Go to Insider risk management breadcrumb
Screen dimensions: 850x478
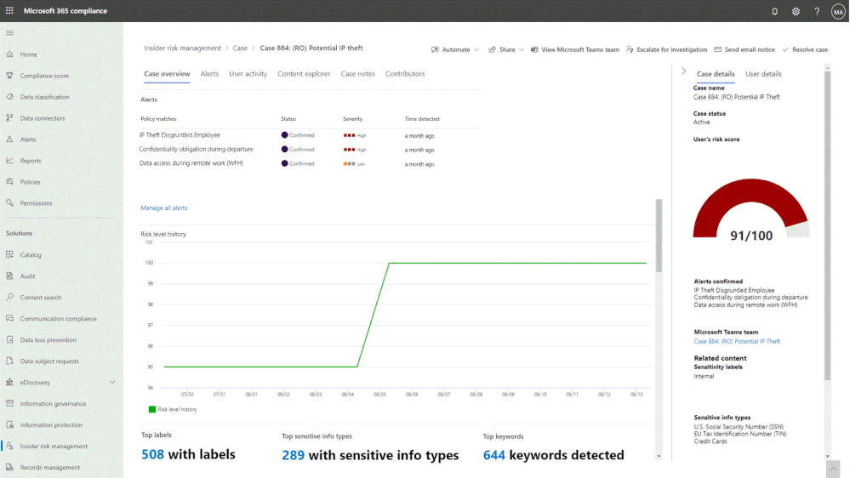(182, 48)
